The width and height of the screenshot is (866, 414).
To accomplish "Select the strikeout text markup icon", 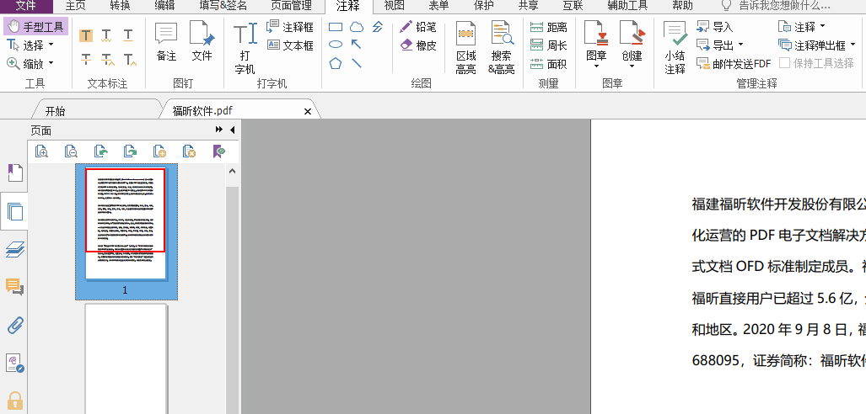I will (x=86, y=59).
